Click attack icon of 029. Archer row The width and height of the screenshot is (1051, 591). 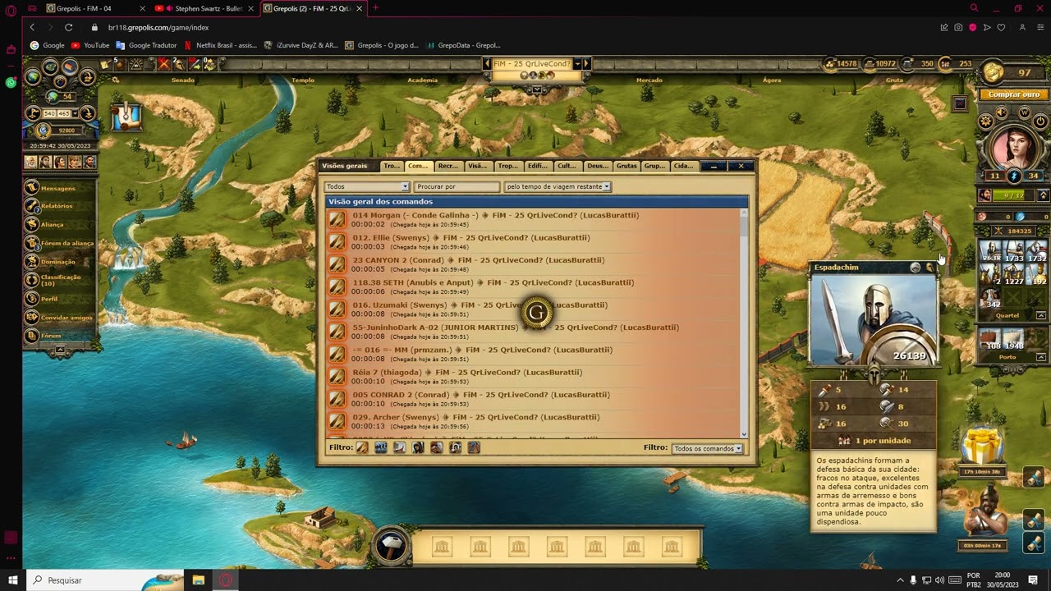337,421
